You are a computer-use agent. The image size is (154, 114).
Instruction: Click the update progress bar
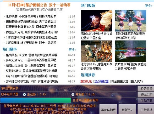(x=36, y=100)
